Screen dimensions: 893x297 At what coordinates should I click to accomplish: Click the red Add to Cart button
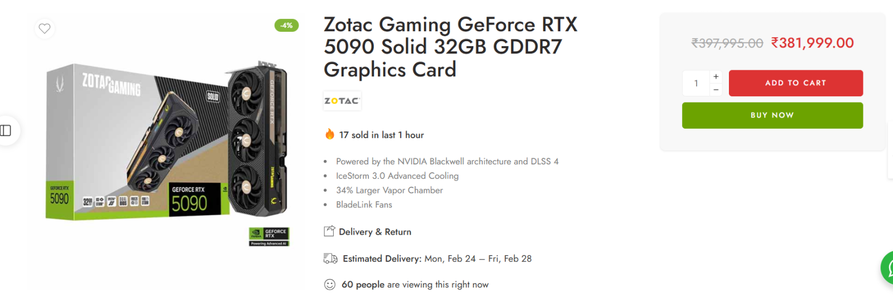pos(796,83)
